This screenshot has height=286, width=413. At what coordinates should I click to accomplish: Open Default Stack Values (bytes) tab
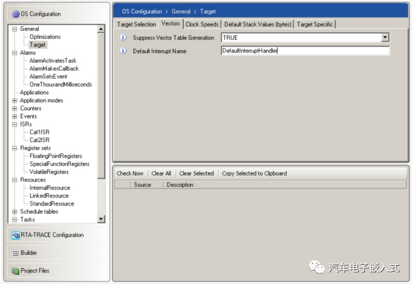[x=258, y=24]
